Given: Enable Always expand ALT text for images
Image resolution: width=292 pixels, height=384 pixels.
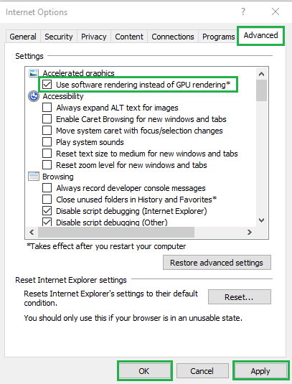Looking at the screenshot, I should (x=47, y=108).
